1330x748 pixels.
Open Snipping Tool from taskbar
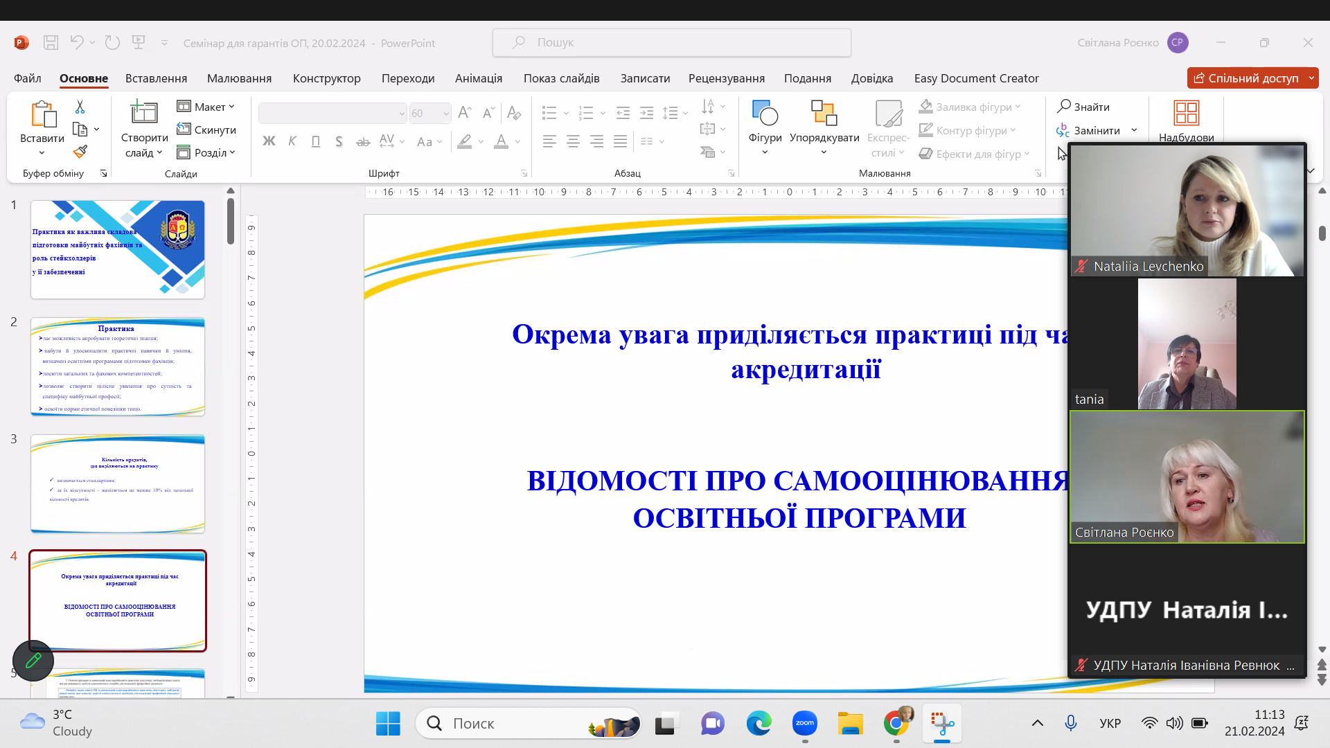click(942, 724)
